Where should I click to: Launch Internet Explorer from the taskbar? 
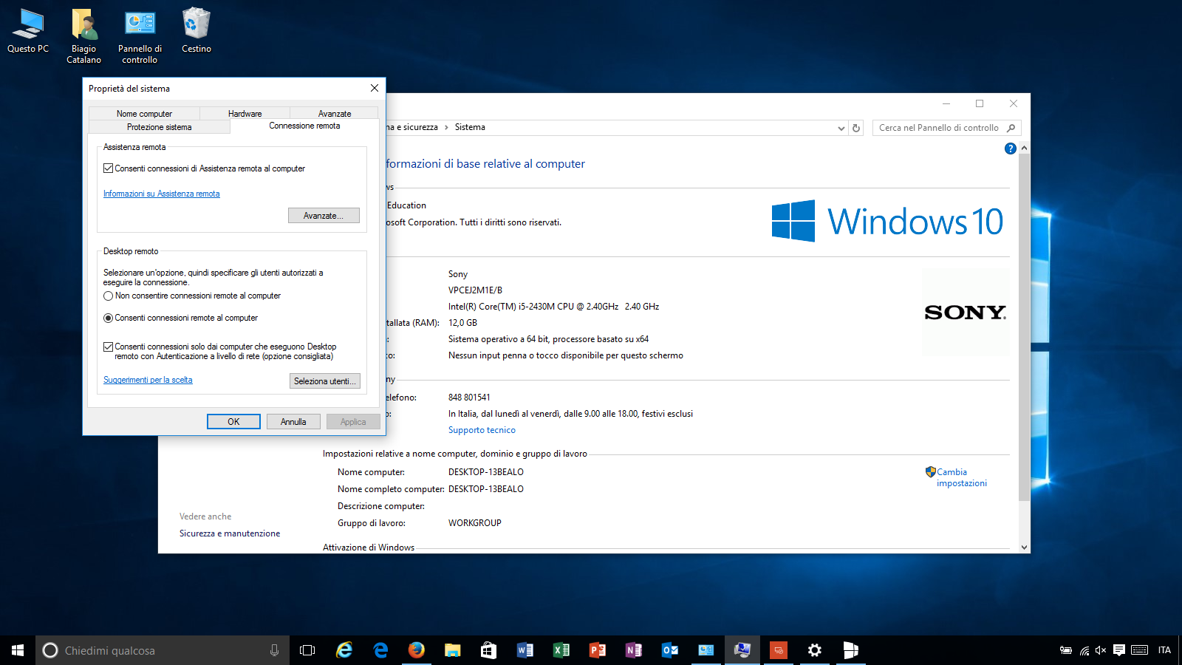[x=344, y=650]
